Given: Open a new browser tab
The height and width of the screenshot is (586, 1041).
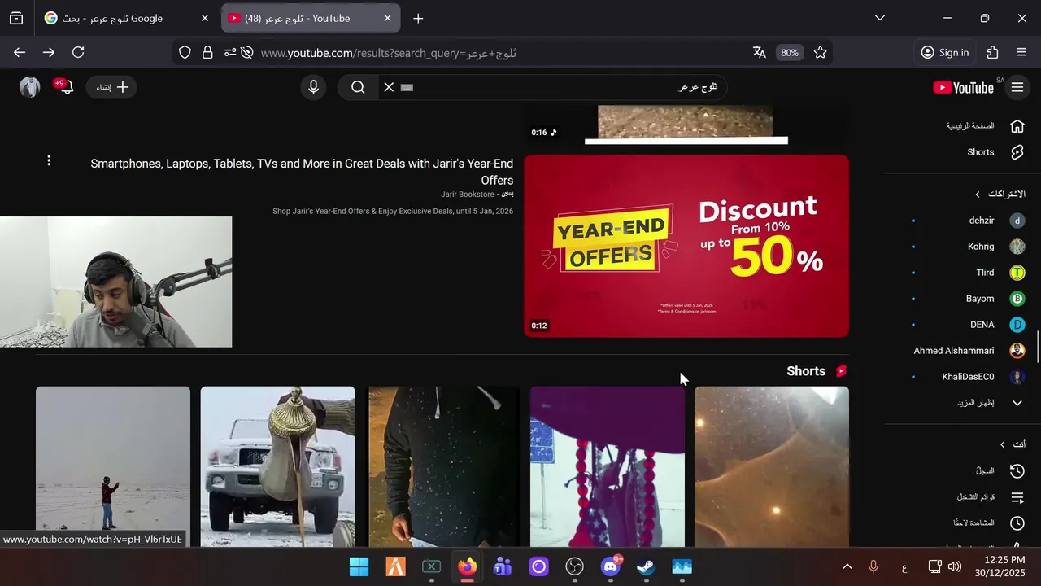Looking at the screenshot, I should [x=418, y=18].
